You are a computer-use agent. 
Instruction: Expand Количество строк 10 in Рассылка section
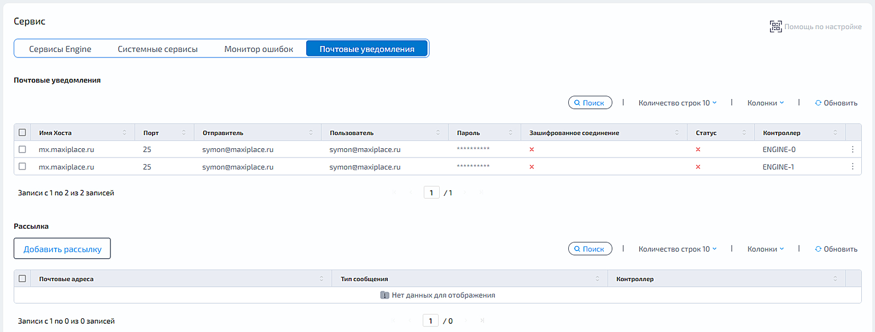coord(678,249)
